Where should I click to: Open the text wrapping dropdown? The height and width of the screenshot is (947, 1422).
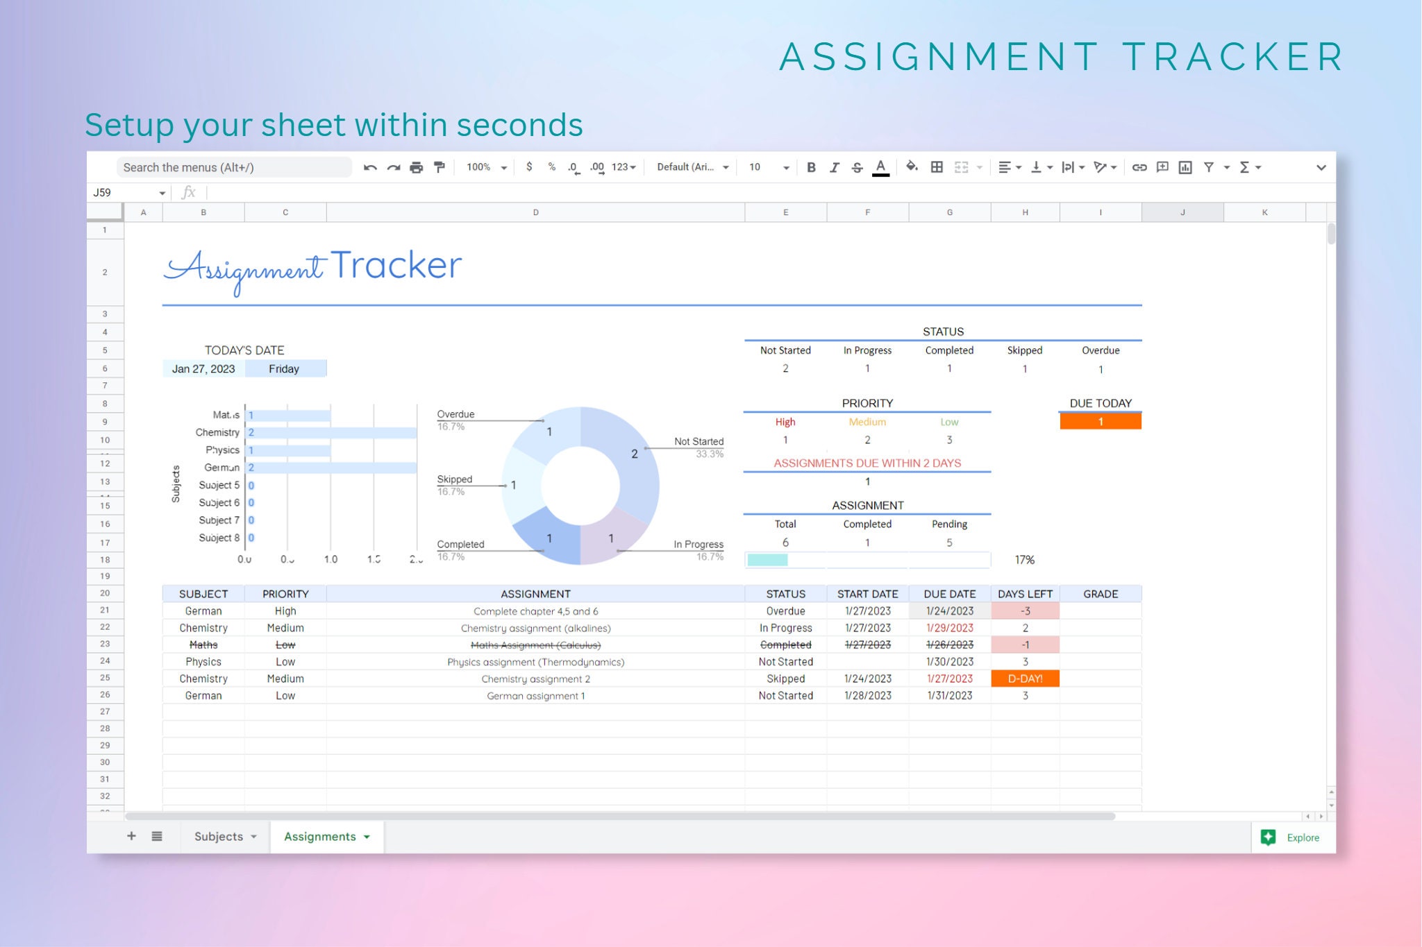click(x=1073, y=167)
